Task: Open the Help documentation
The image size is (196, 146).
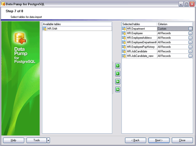Action: (13, 140)
